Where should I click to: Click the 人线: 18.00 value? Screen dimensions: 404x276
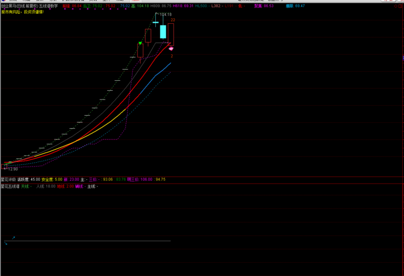(46, 186)
